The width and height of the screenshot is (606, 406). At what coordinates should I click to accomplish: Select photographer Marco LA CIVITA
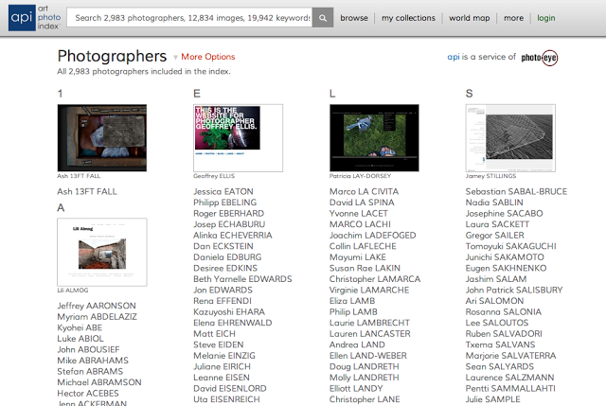364,191
